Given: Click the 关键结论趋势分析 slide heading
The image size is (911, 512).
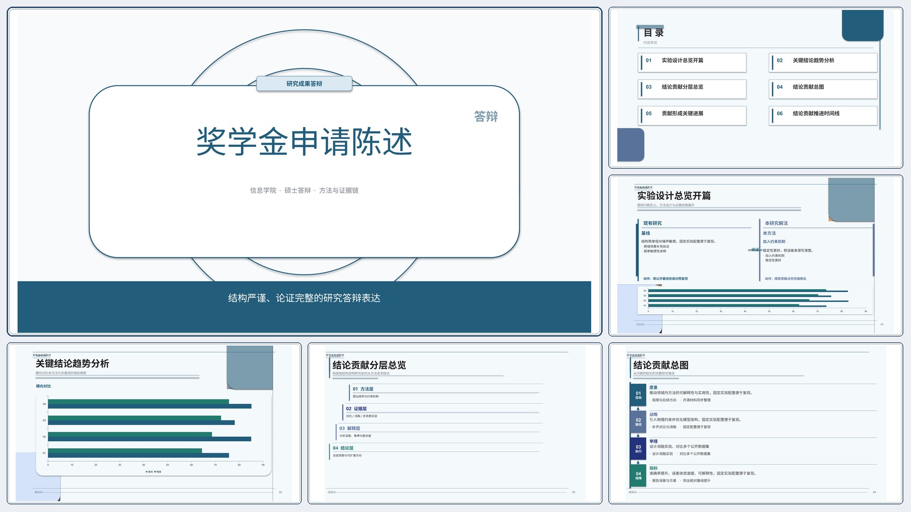Looking at the screenshot, I should coord(72,364).
